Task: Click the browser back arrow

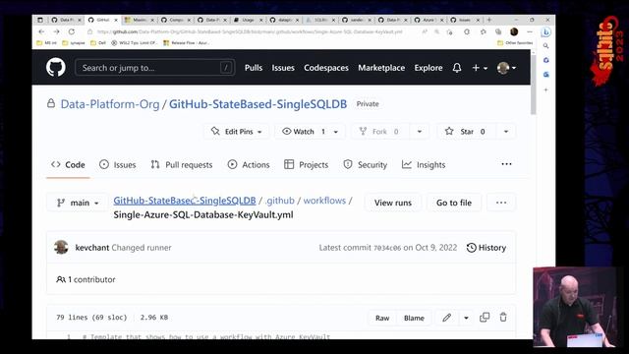Action: pos(41,31)
